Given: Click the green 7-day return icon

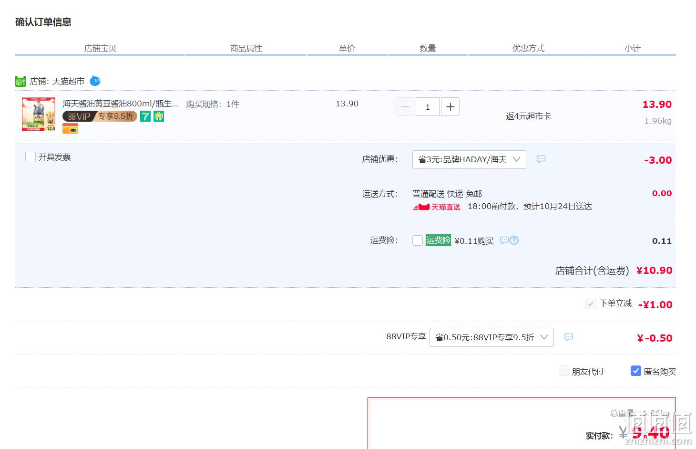Looking at the screenshot, I should [x=145, y=116].
